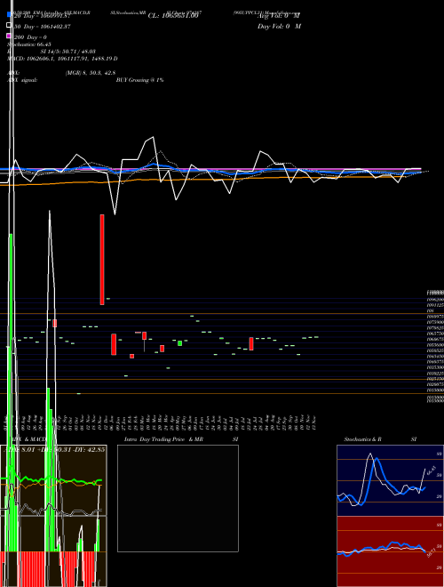This screenshot has width=444, height=587.
Task: Click the 'Intra Day Trading Price & MR' panel title
Action: pos(164,439)
